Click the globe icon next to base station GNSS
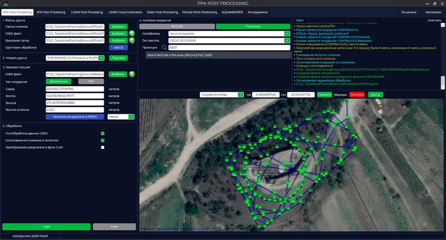The height and width of the screenshot is (240, 446). 132,74
